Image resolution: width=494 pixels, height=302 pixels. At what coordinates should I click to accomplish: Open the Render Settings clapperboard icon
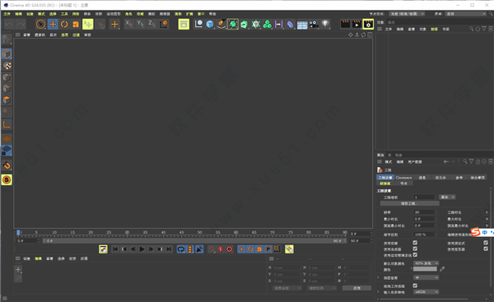click(x=368, y=24)
